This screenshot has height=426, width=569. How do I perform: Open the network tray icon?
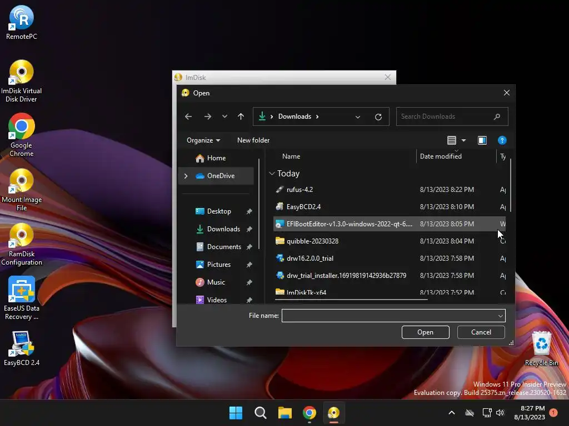tap(487, 413)
